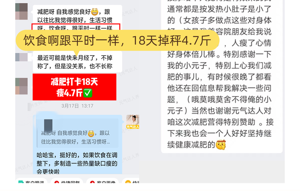Tap blurred avatar beside 减肥呀 message
The width and height of the screenshot is (300, 191).
pos(21,11)
